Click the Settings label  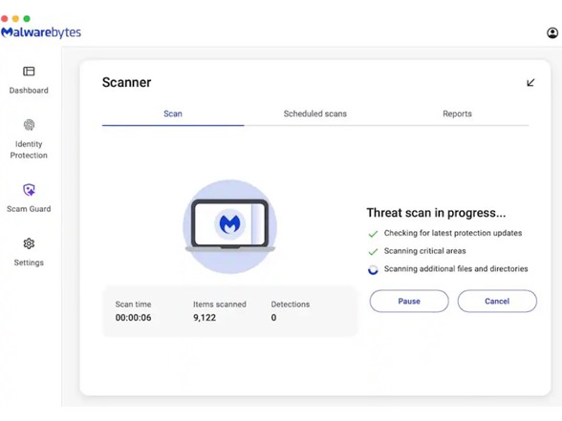[x=29, y=263]
